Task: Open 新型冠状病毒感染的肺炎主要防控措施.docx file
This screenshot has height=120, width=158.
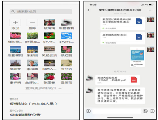Action: tap(123, 23)
